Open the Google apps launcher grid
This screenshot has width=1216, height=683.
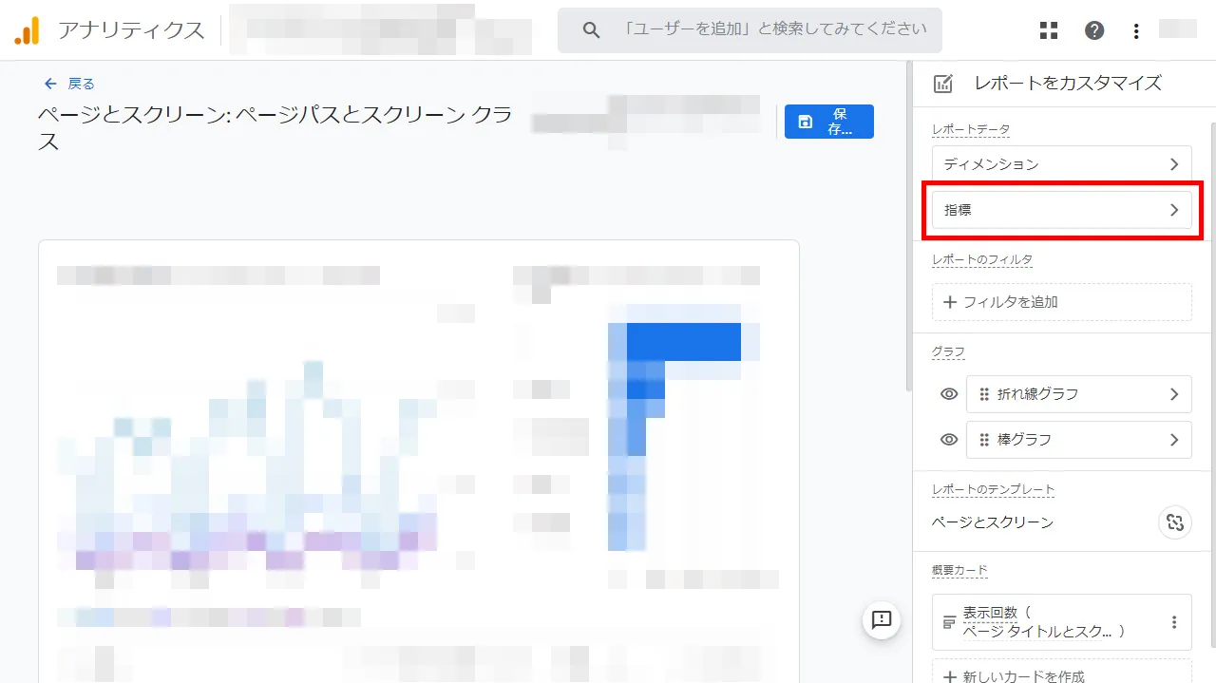[x=1048, y=29]
